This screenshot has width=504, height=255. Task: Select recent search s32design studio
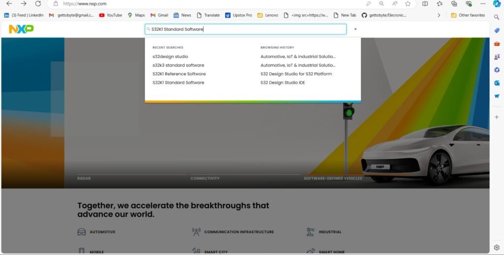click(170, 57)
